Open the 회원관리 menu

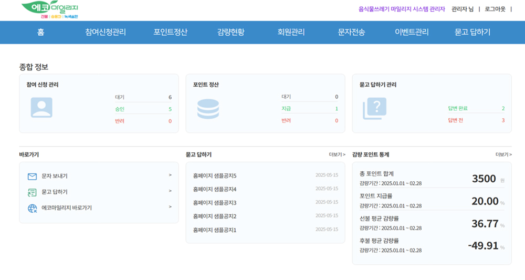click(291, 32)
